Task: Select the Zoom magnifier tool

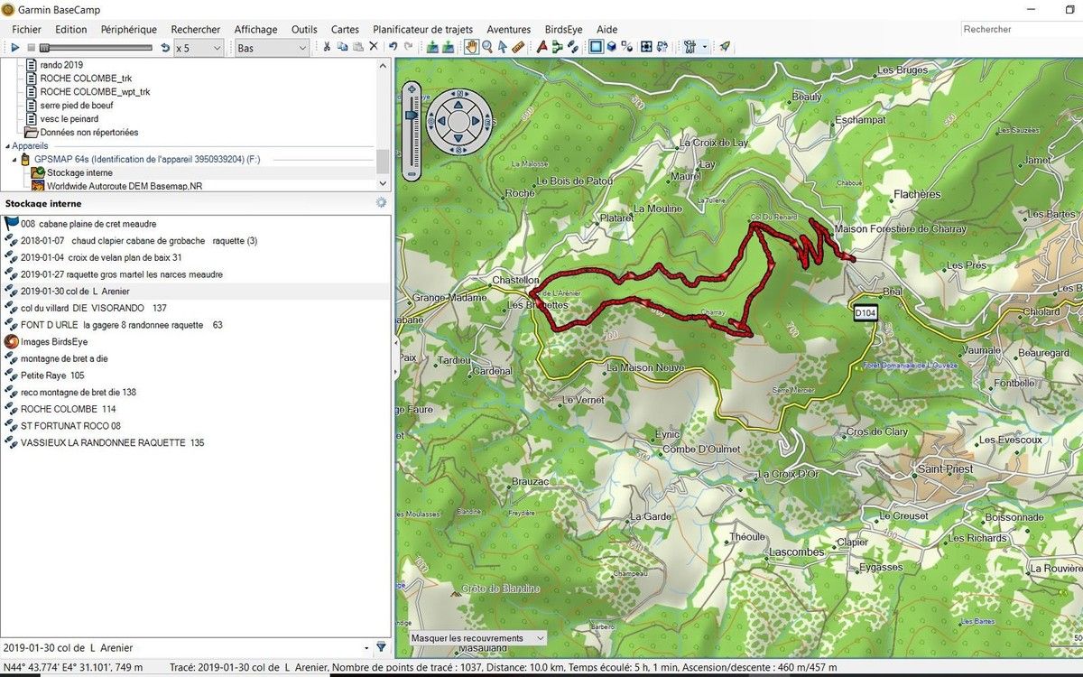Action: 487,47
